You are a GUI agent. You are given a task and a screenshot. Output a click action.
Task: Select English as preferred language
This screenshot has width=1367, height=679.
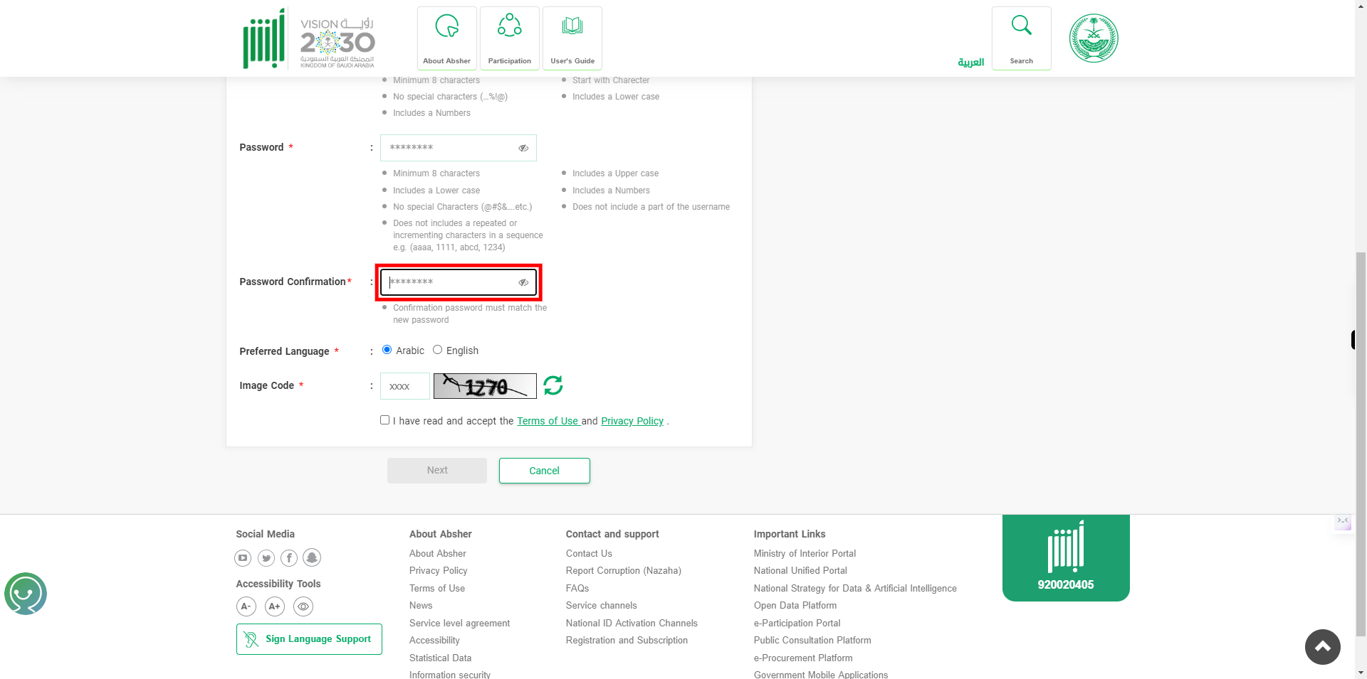[x=437, y=350]
